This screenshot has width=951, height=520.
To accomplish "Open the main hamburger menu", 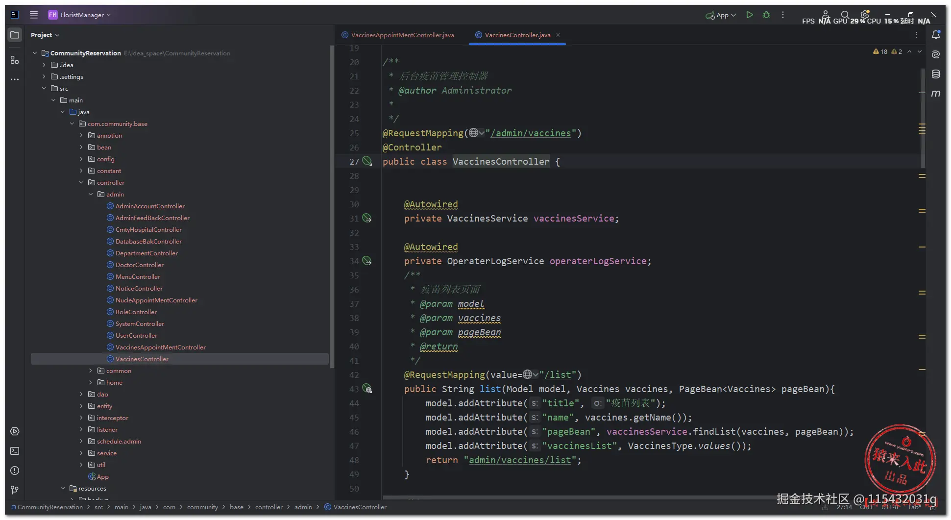I will pos(34,15).
